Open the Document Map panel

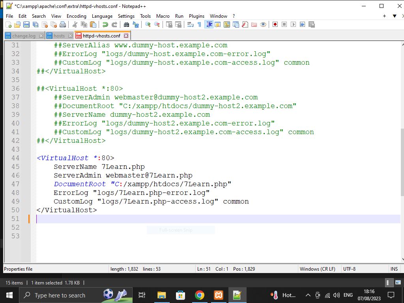click(x=227, y=24)
